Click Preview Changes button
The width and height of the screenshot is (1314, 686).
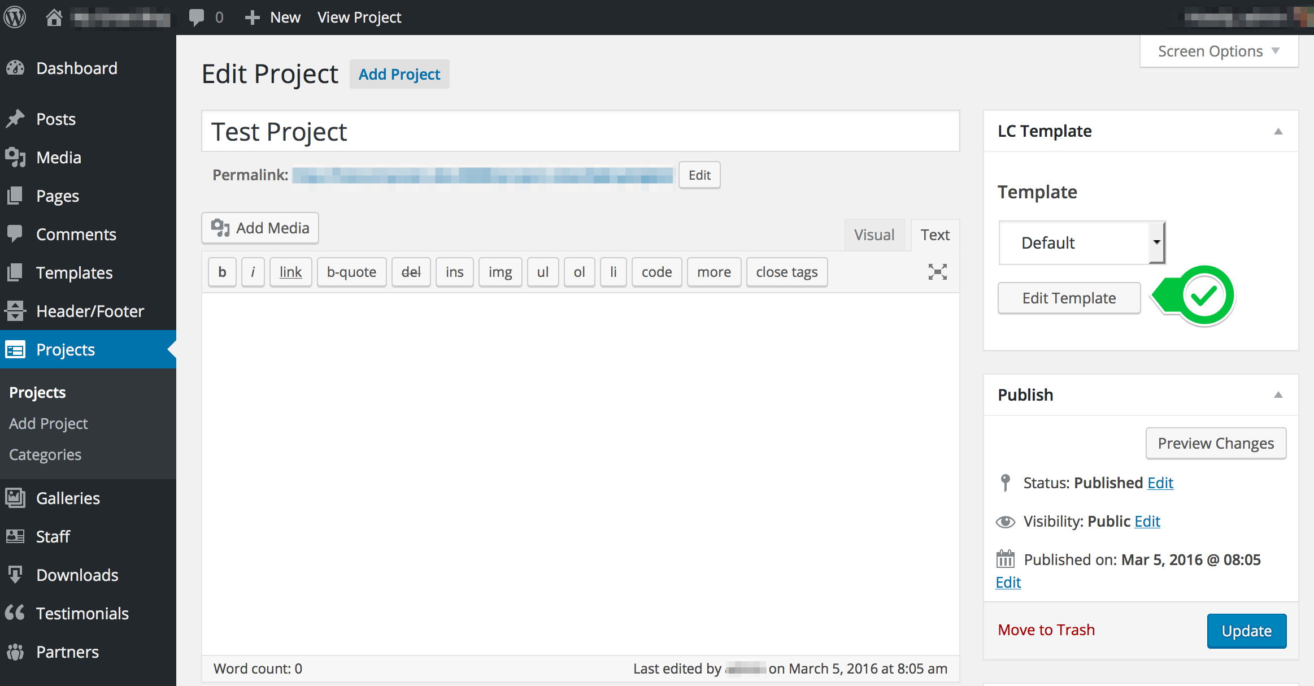pos(1216,444)
